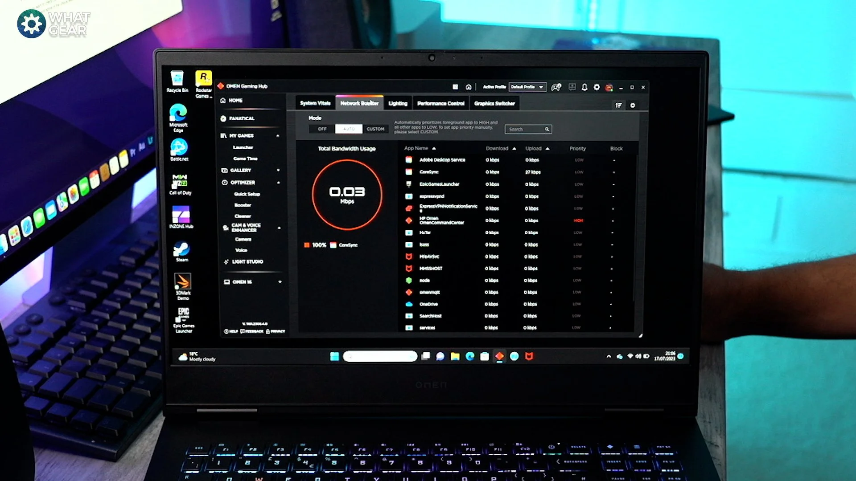856x481 pixels.
Task: Switch to the Lighting tab
Action: [x=398, y=103]
